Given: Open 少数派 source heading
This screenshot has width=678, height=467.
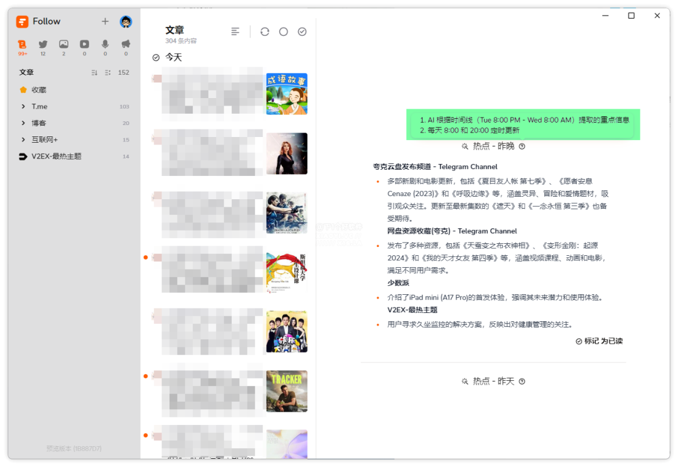Looking at the screenshot, I should click(x=398, y=283).
